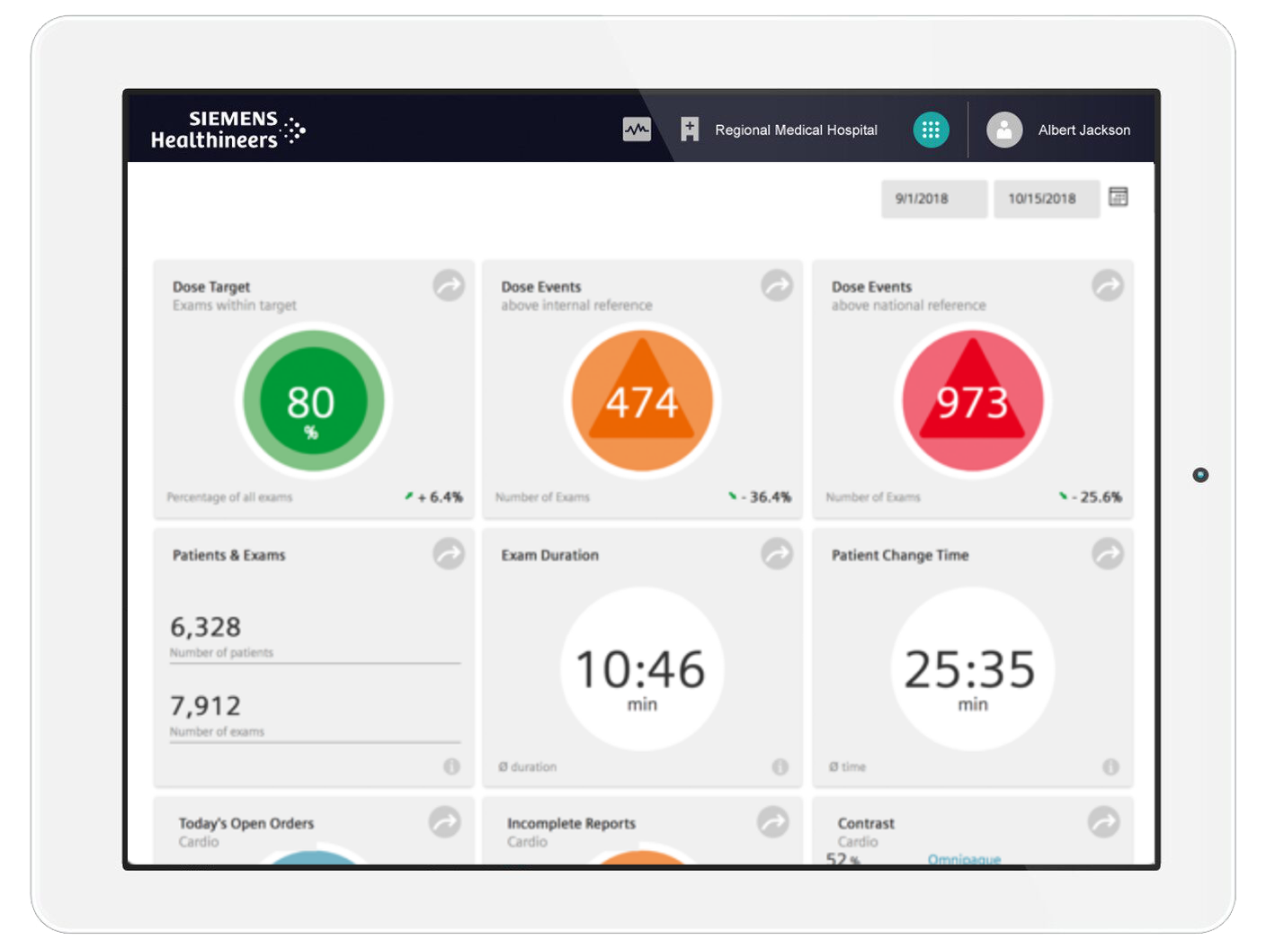Image resolution: width=1266 pixels, height=950 pixels.
Task: Open Exam Duration card arrow
Action: click(777, 553)
